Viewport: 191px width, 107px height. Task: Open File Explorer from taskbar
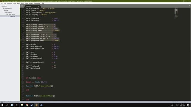point(22,105)
